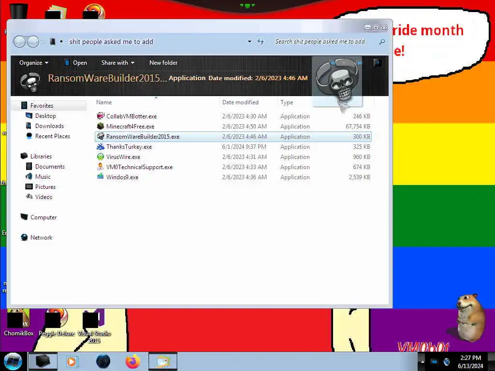Open the Documents library

point(50,166)
